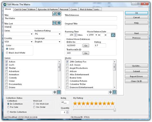Click the Index input field
152x122 pixels.
(x=65, y=102)
